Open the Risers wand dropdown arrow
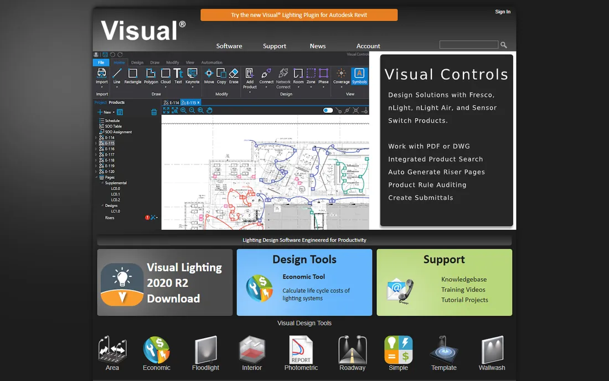 pos(157,218)
